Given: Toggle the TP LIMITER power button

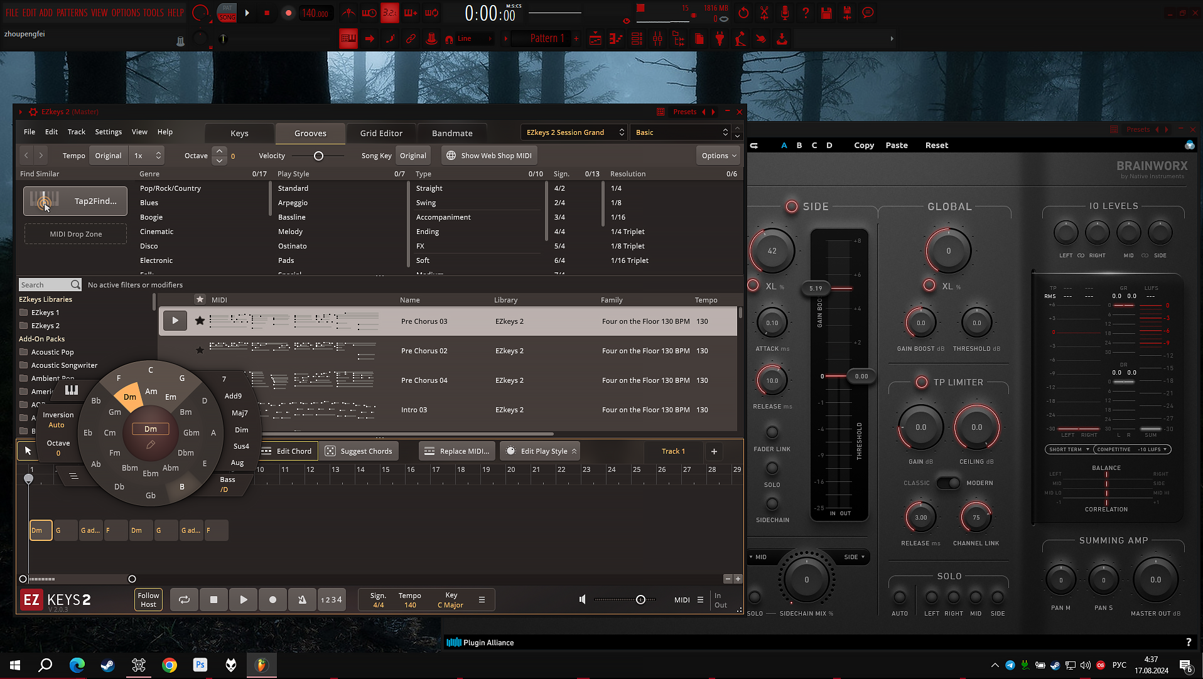Looking at the screenshot, I should click(x=922, y=382).
